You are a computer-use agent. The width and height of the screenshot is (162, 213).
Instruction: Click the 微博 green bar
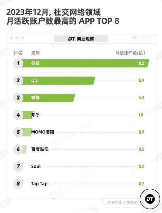point(48,98)
